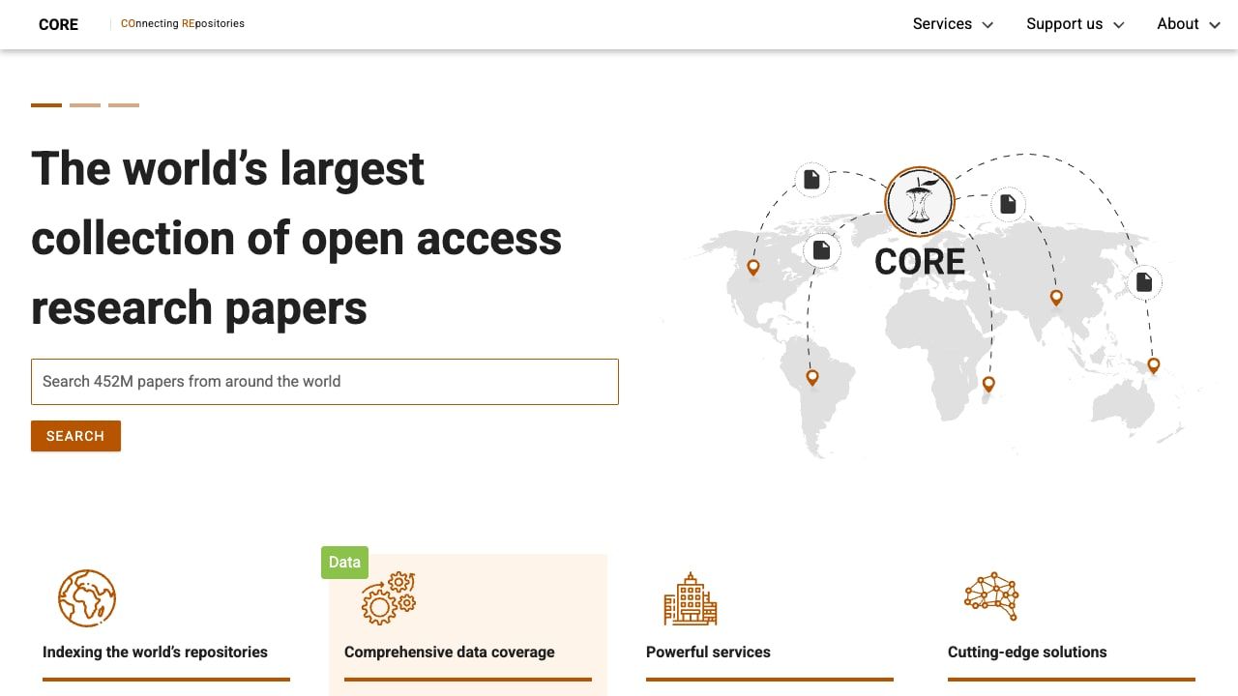Click the building icon for Powerful services
1238x696 pixels.
691,598
